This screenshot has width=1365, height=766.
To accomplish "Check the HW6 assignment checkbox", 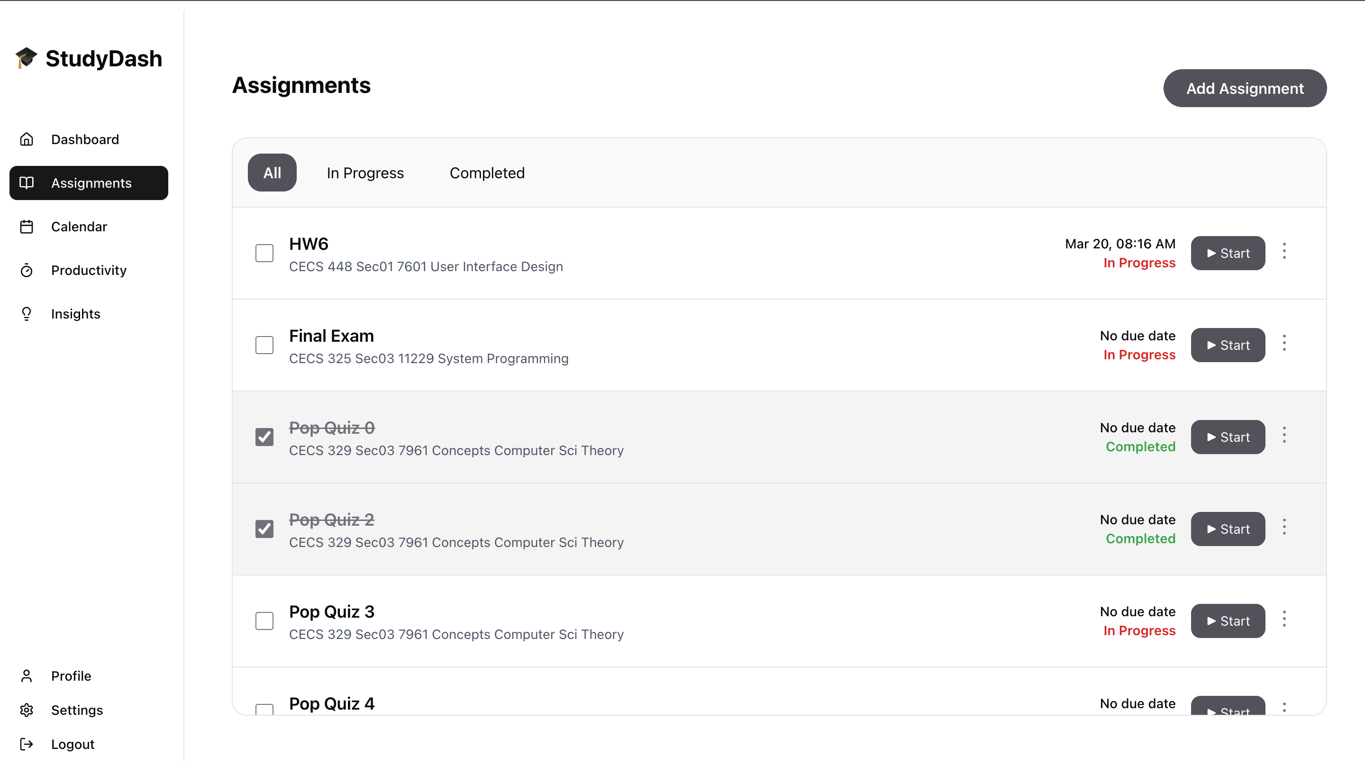I will tap(264, 254).
